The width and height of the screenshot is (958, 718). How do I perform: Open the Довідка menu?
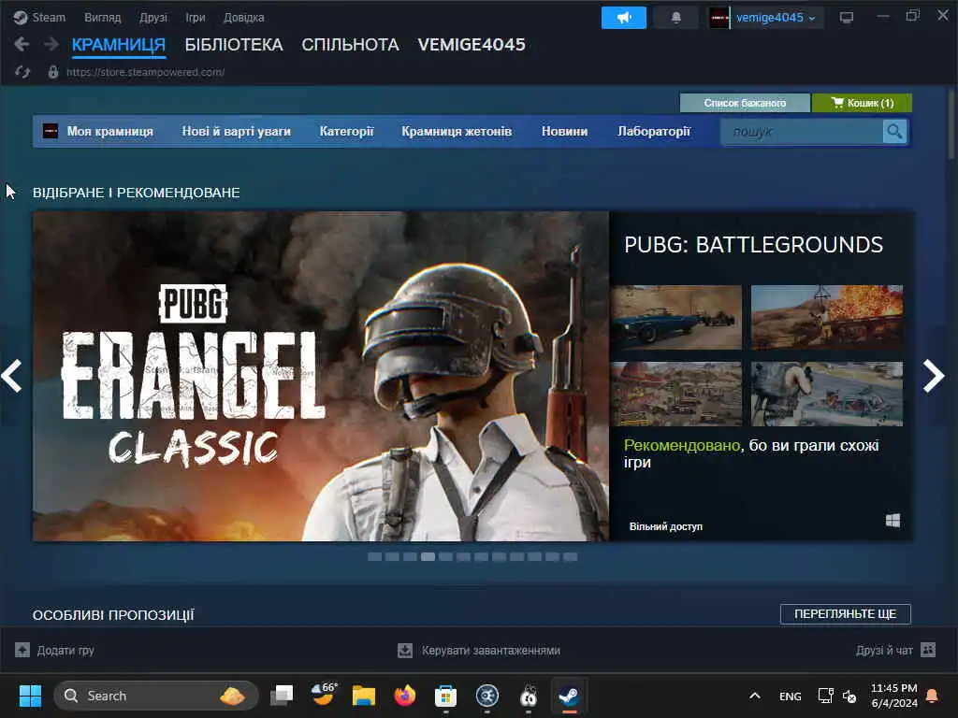[x=244, y=18]
